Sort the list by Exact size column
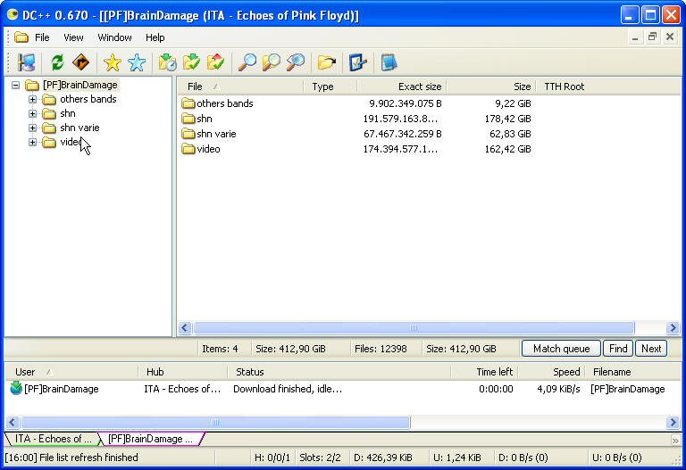686x470 pixels. (400, 87)
